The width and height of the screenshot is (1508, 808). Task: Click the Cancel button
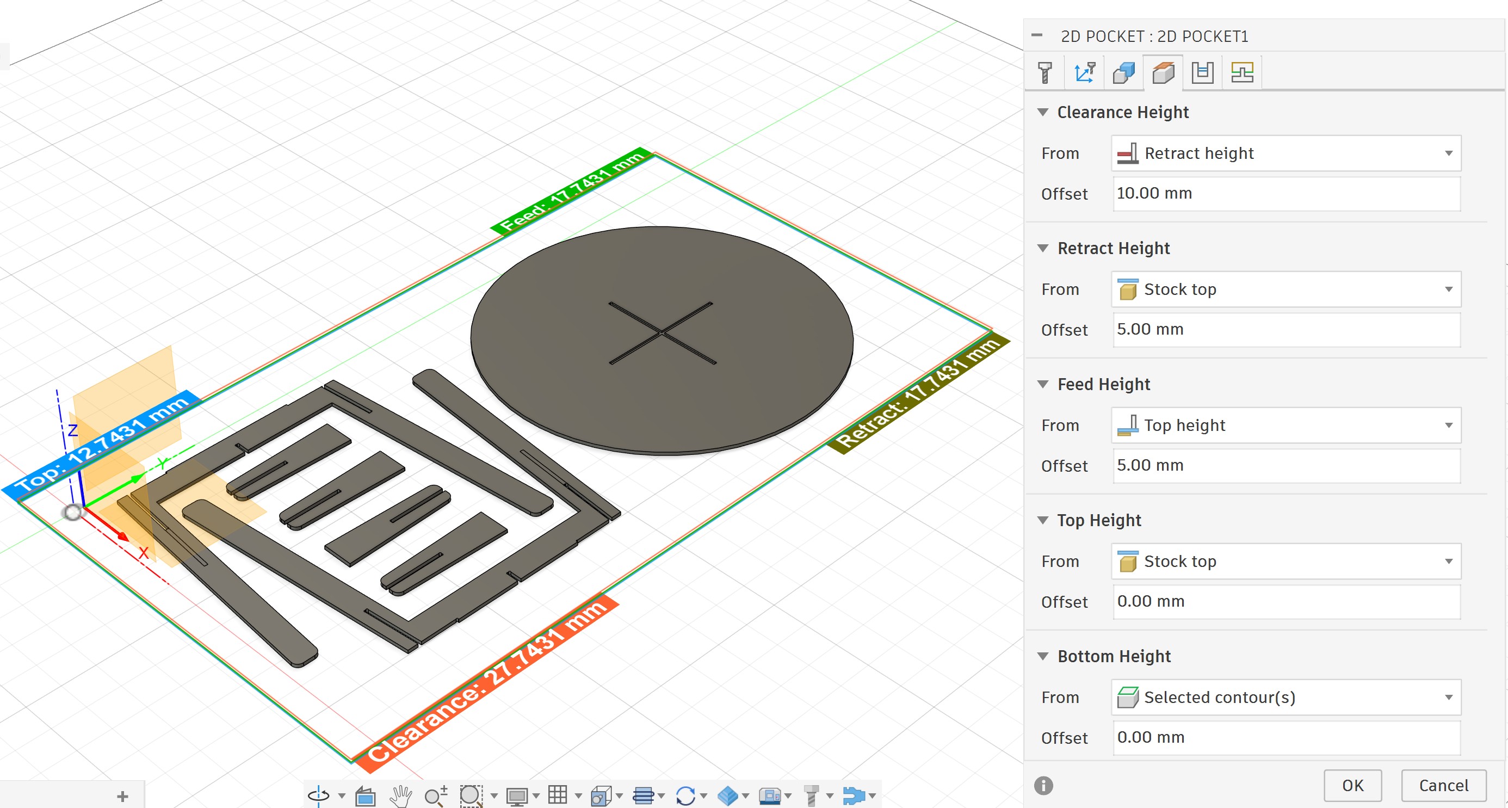[x=1443, y=785]
